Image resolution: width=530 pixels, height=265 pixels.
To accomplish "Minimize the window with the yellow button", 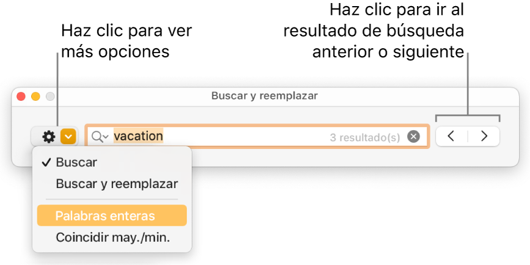I will click(35, 96).
